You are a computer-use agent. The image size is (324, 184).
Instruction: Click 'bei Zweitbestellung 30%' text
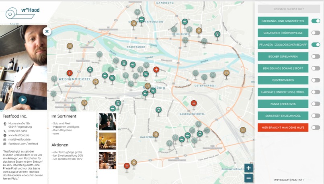(x=68, y=155)
